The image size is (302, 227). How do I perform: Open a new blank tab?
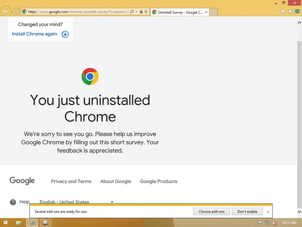pos(214,12)
